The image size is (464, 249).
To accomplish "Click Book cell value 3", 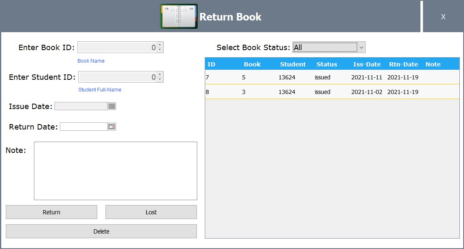I will [x=244, y=92].
